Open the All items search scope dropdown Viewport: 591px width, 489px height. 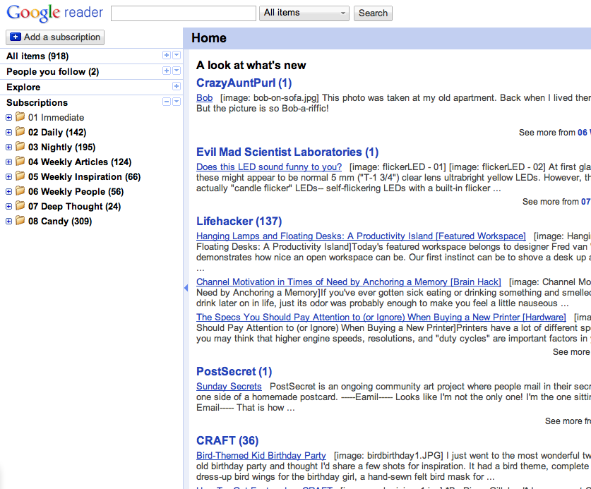(304, 13)
